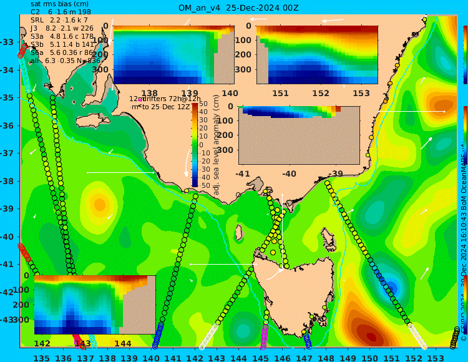This screenshot has width=468, height=362.
Task: Open the depth section inset spanning 151–153
Action: pyautogui.click(x=317, y=55)
